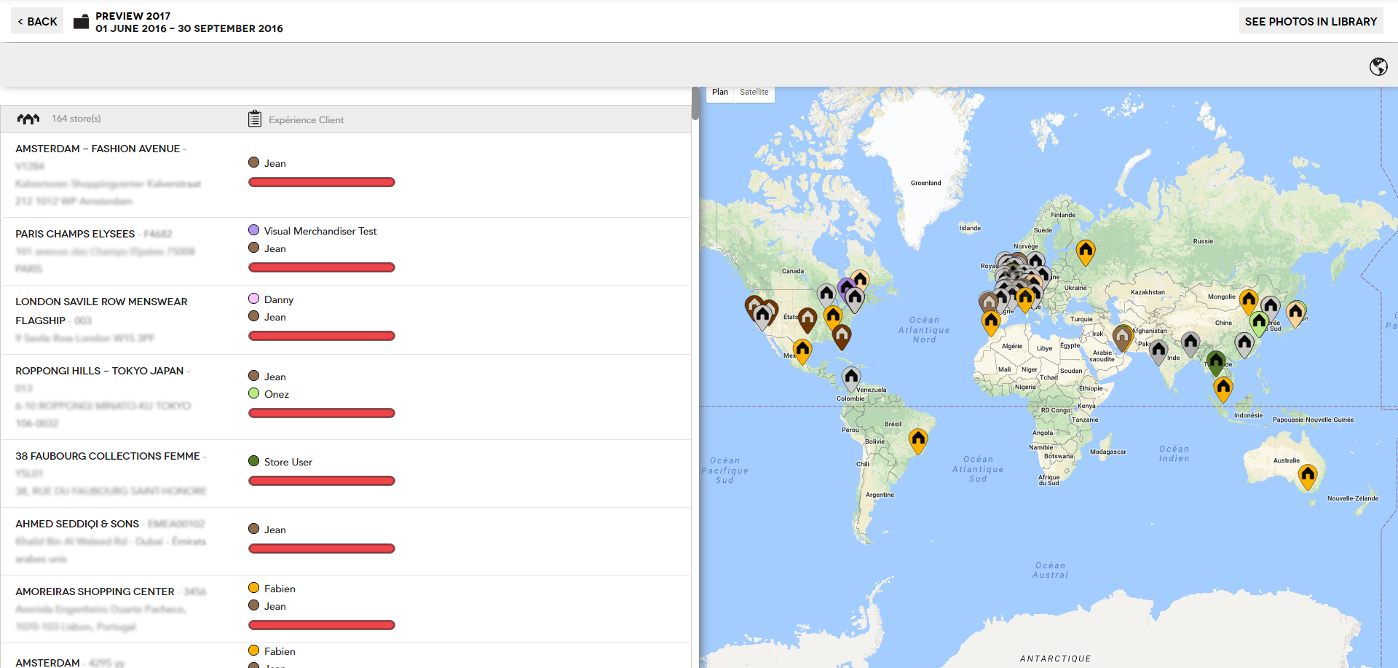Select the orange store marker in Russia
1398x668 pixels.
pyautogui.click(x=1086, y=251)
